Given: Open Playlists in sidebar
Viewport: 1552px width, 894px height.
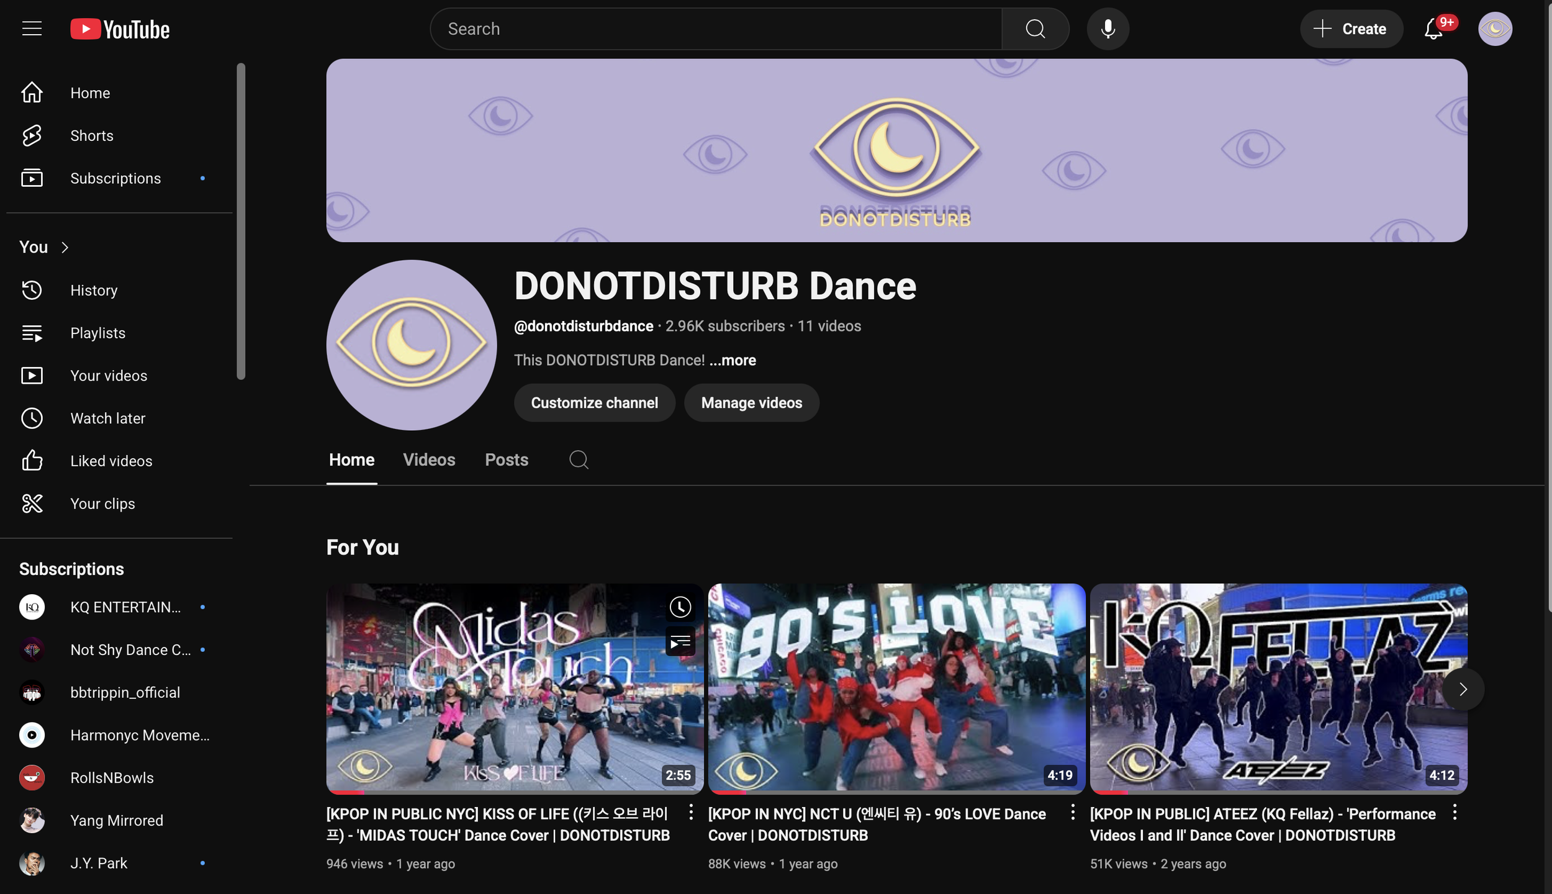Looking at the screenshot, I should 119,333.
